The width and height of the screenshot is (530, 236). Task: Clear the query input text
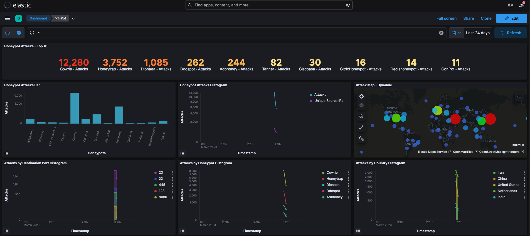point(441,33)
